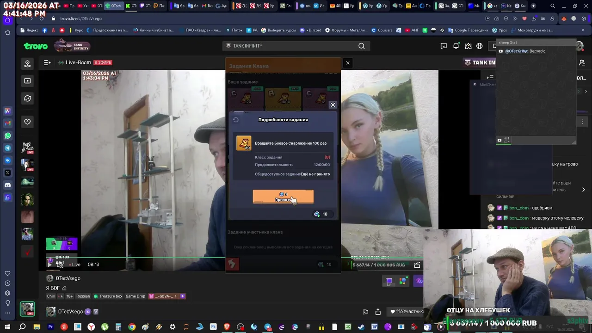Viewport: 592px width, 333px height.
Task: Click Вращайте Боевое Снаряжение 100 раз text
Action: pos(291,143)
